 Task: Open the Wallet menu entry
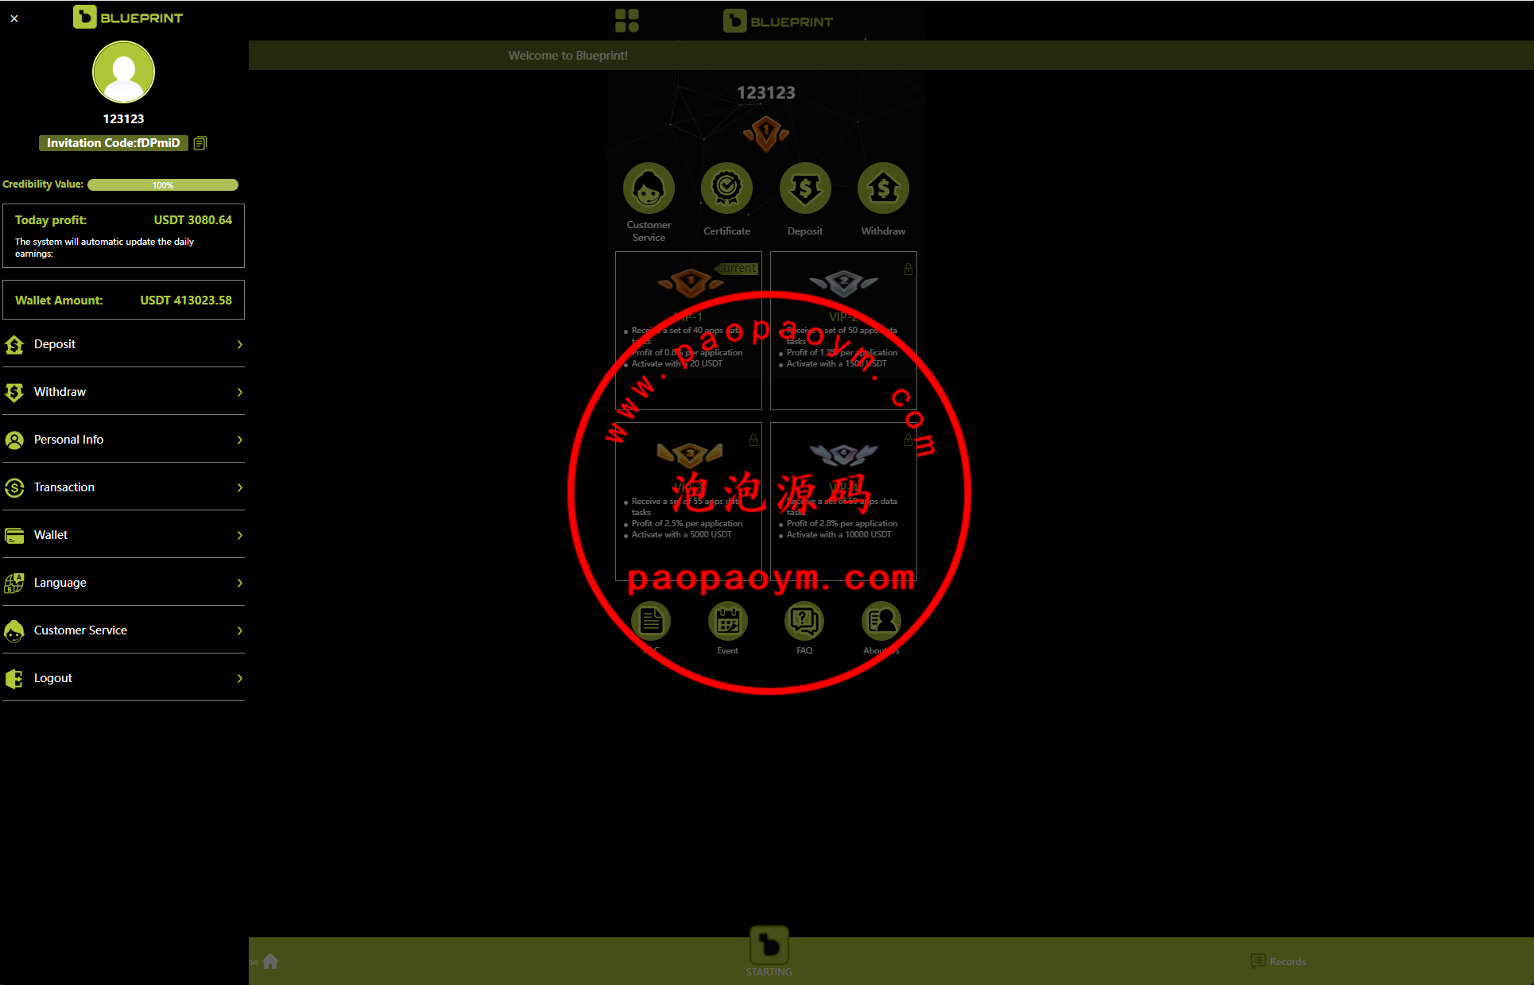tap(123, 535)
